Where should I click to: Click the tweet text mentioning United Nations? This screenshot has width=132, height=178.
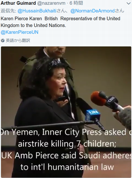(60, 22)
